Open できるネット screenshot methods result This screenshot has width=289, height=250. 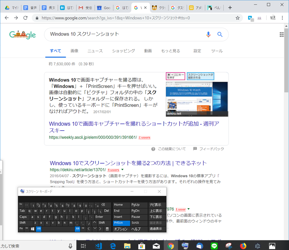128,163
